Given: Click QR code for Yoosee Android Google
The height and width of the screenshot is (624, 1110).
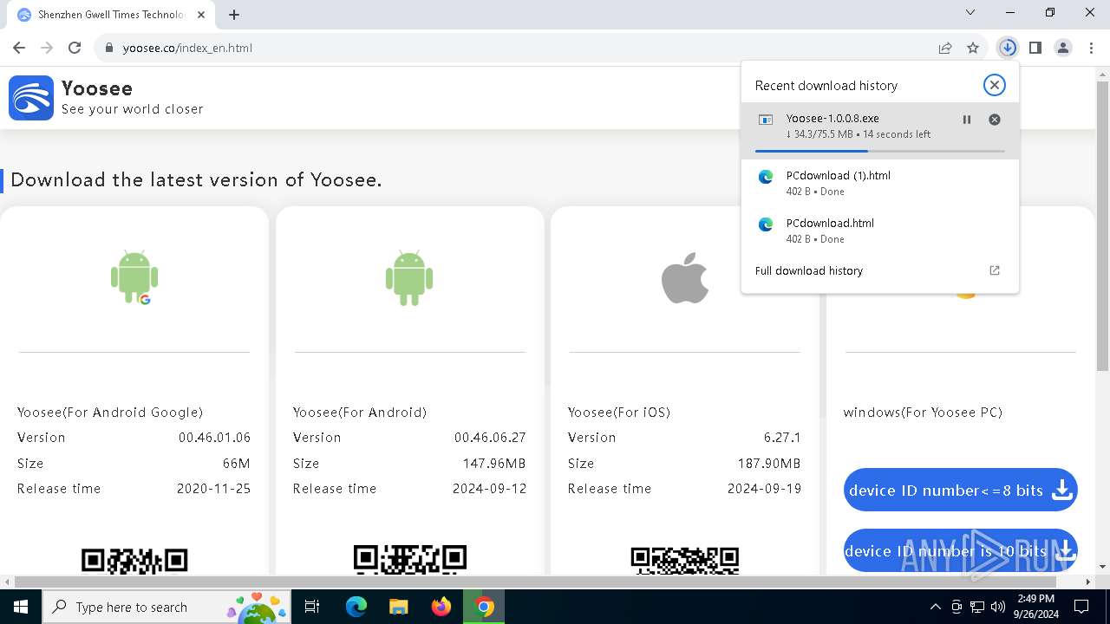Looking at the screenshot, I should coord(134,560).
